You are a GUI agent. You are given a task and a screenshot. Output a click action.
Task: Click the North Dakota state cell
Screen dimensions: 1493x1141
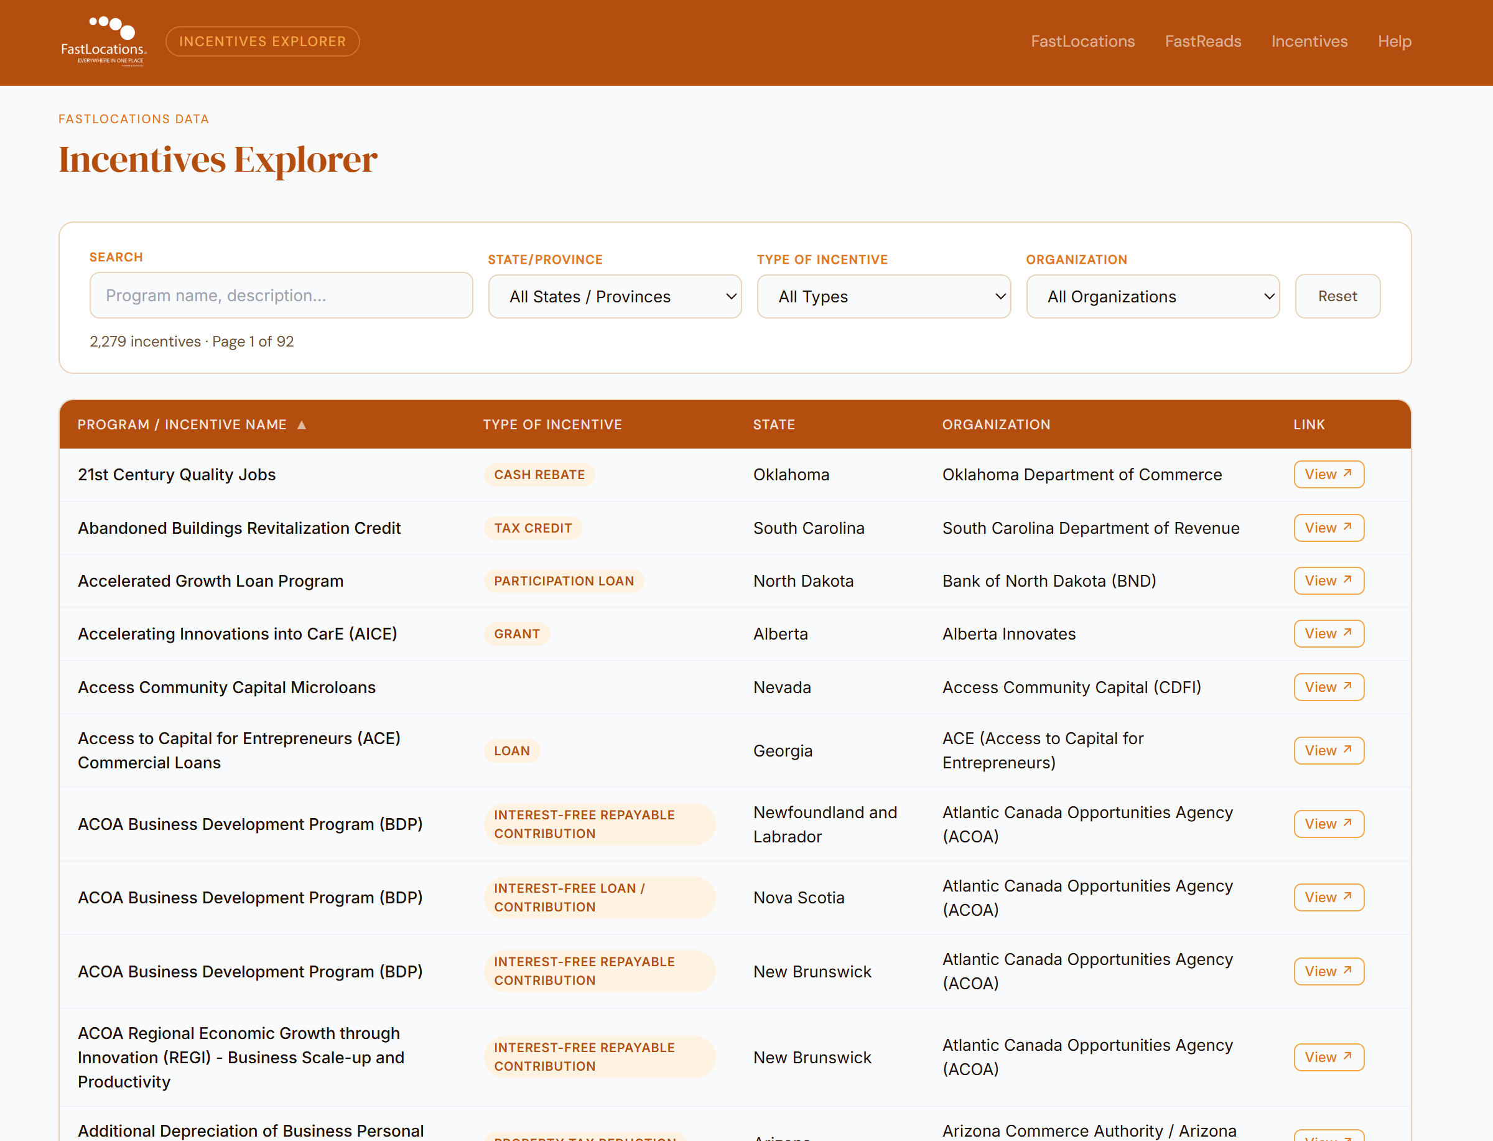[803, 580]
